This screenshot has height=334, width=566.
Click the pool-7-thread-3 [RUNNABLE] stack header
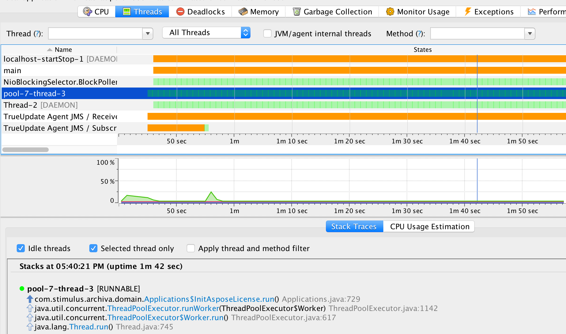84,289
